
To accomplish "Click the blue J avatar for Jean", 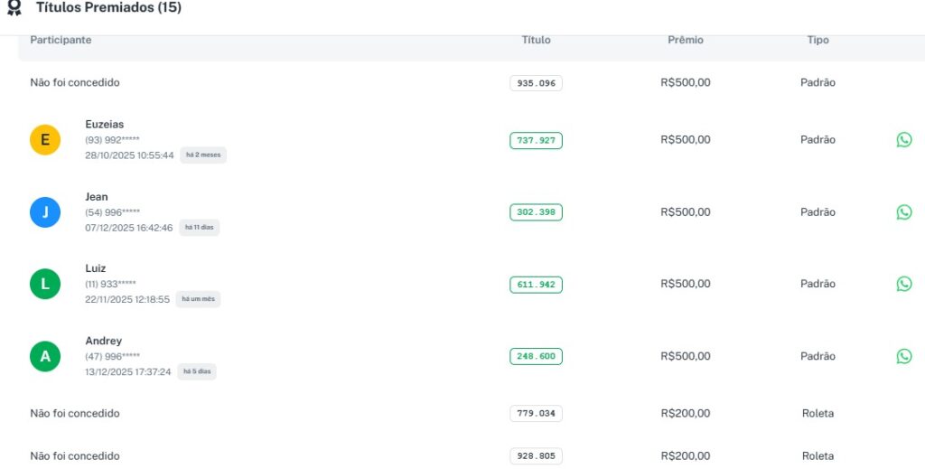I will pyautogui.click(x=45, y=212).
